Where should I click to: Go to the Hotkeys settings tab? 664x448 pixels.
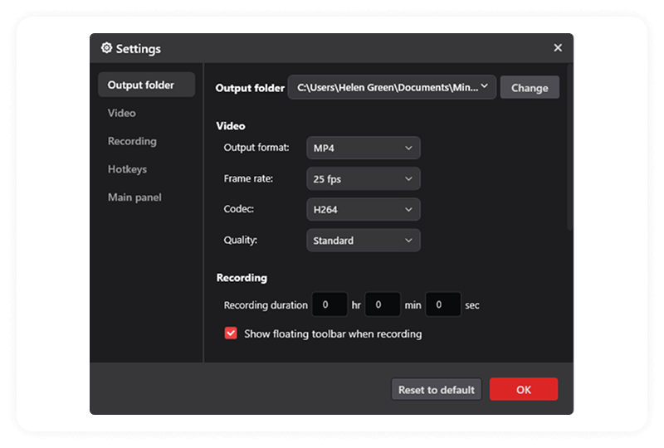click(x=127, y=169)
